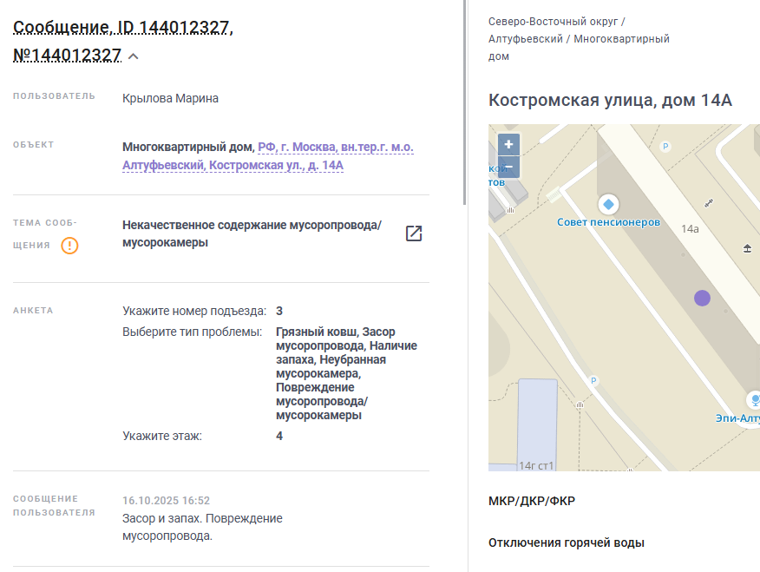
Task: Click the parking P icon near bottom of map
Action: pyautogui.click(x=593, y=380)
